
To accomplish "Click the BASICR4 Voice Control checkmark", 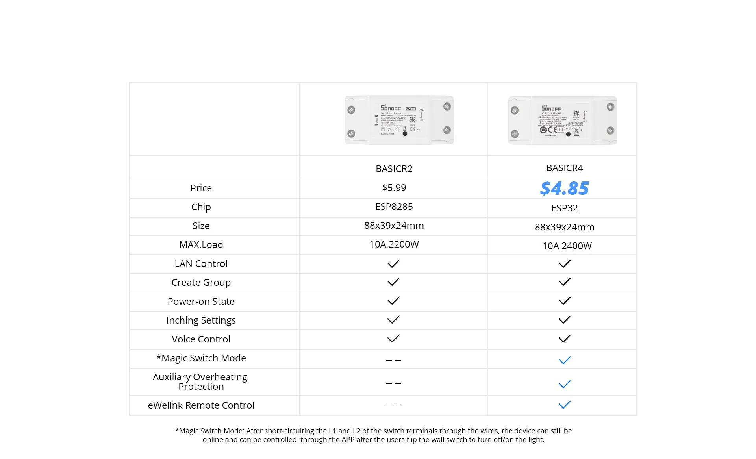I will pos(564,339).
